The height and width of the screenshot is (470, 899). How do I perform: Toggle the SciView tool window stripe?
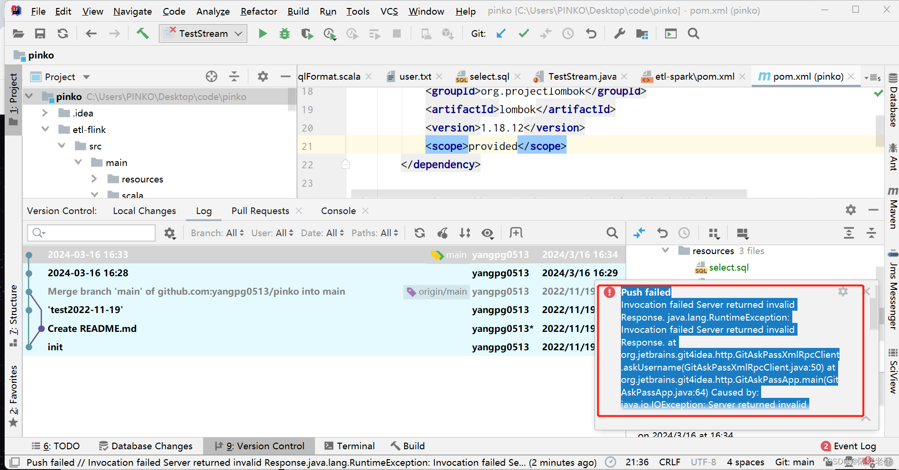tap(893, 371)
